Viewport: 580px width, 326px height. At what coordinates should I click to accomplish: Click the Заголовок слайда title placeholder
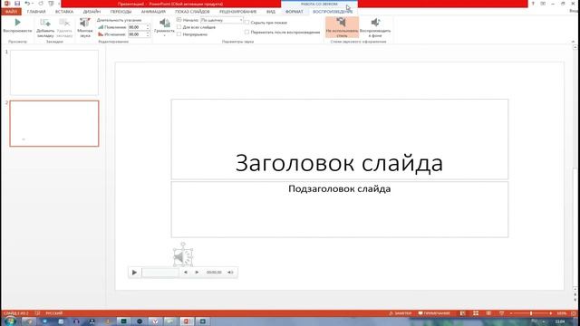340,139
